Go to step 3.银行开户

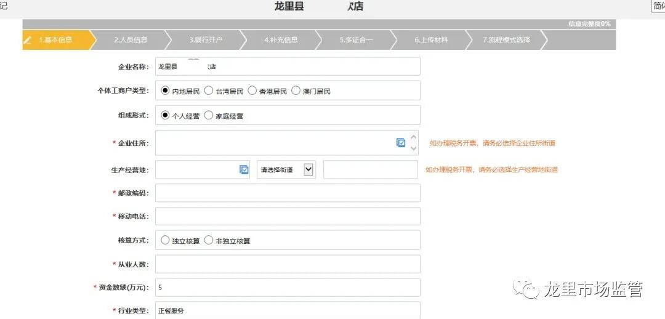206,40
